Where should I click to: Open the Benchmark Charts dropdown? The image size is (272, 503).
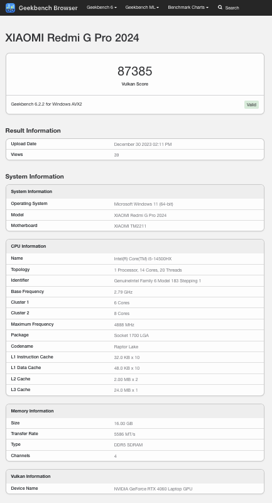188,8
